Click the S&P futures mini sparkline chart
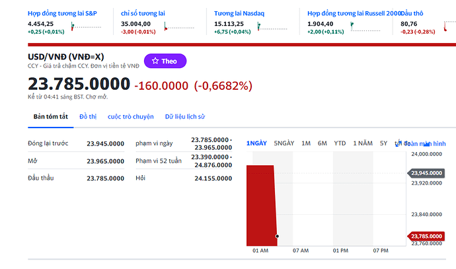 click(81, 27)
